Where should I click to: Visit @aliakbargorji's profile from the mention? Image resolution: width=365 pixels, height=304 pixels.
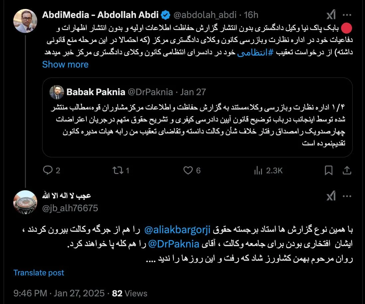pyautogui.click(x=177, y=229)
